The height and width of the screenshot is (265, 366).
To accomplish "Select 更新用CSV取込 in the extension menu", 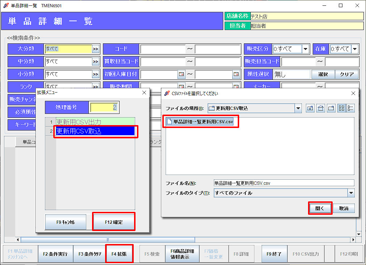I will point(95,131).
